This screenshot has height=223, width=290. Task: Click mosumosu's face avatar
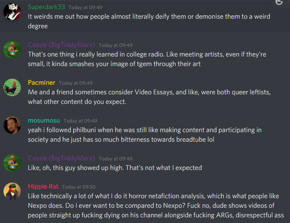pyautogui.click(x=12, y=125)
